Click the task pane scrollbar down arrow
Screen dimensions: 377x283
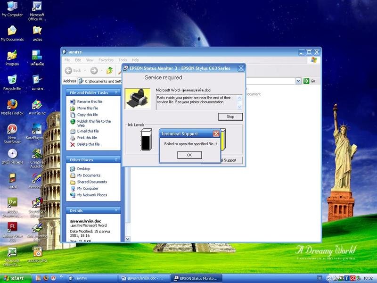pyautogui.click(x=128, y=239)
